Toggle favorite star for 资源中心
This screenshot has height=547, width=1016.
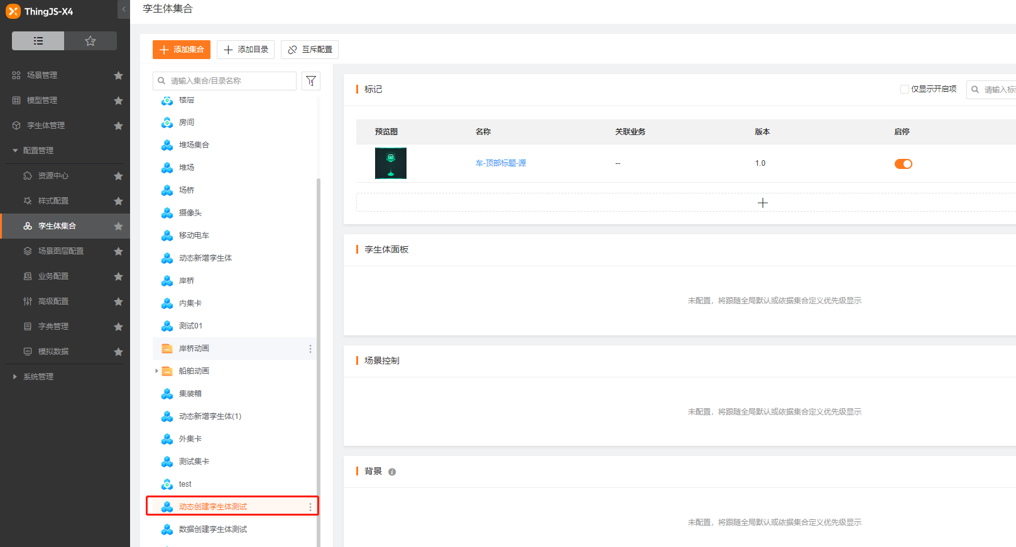[118, 176]
